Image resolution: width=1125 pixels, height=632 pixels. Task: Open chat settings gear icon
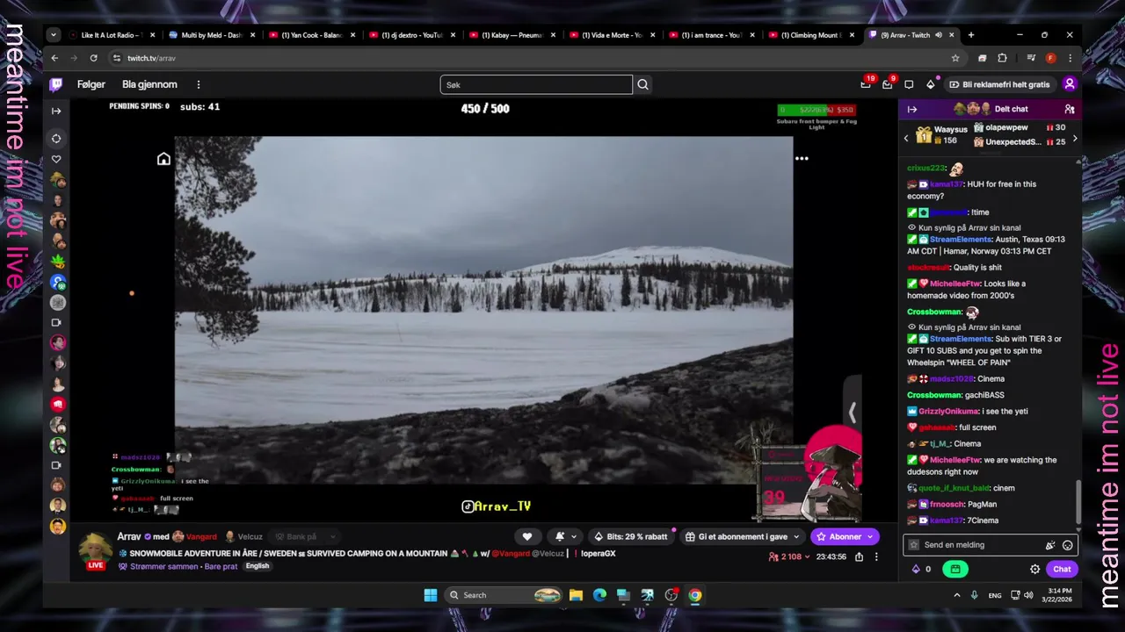click(x=1035, y=569)
